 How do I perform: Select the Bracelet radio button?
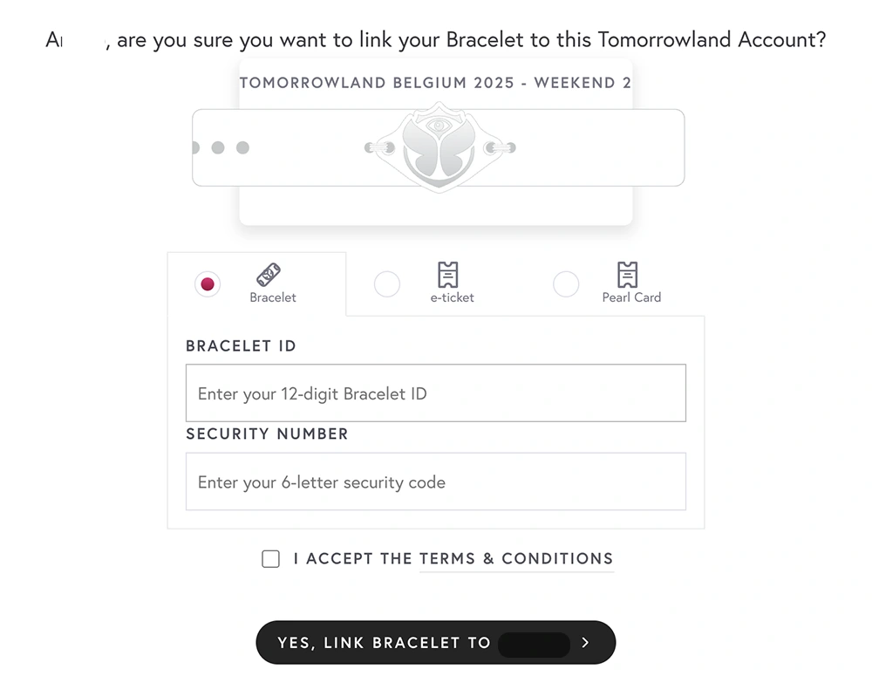pyautogui.click(x=208, y=284)
